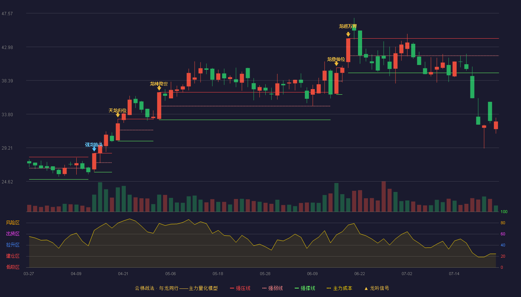
Task: Click the 龙登仙位 yellow signal arrow
Action: point(336,64)
